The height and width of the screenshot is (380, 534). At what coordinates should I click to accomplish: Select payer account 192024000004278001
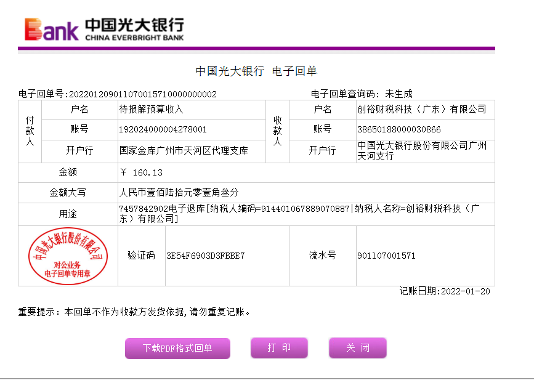(163, 129)
